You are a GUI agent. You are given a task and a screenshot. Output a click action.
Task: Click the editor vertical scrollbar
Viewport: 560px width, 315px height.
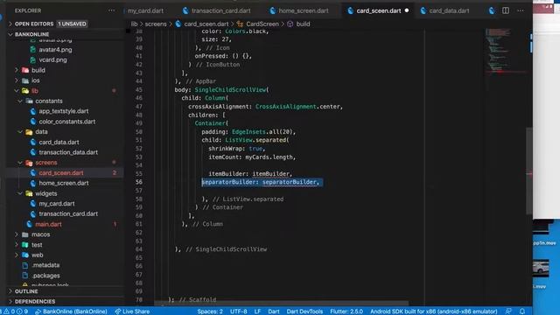[528, 171]
